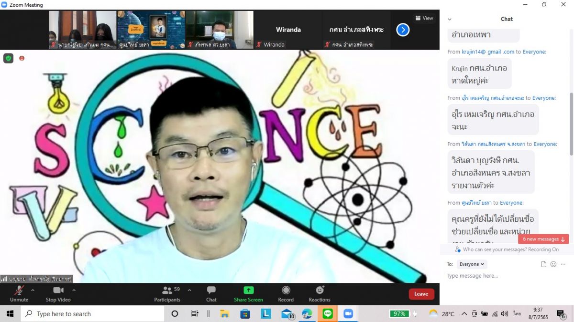Expand audio options arrow beside Unmute
The height and width of the screenshot is (322, 574).
[33, 290]
